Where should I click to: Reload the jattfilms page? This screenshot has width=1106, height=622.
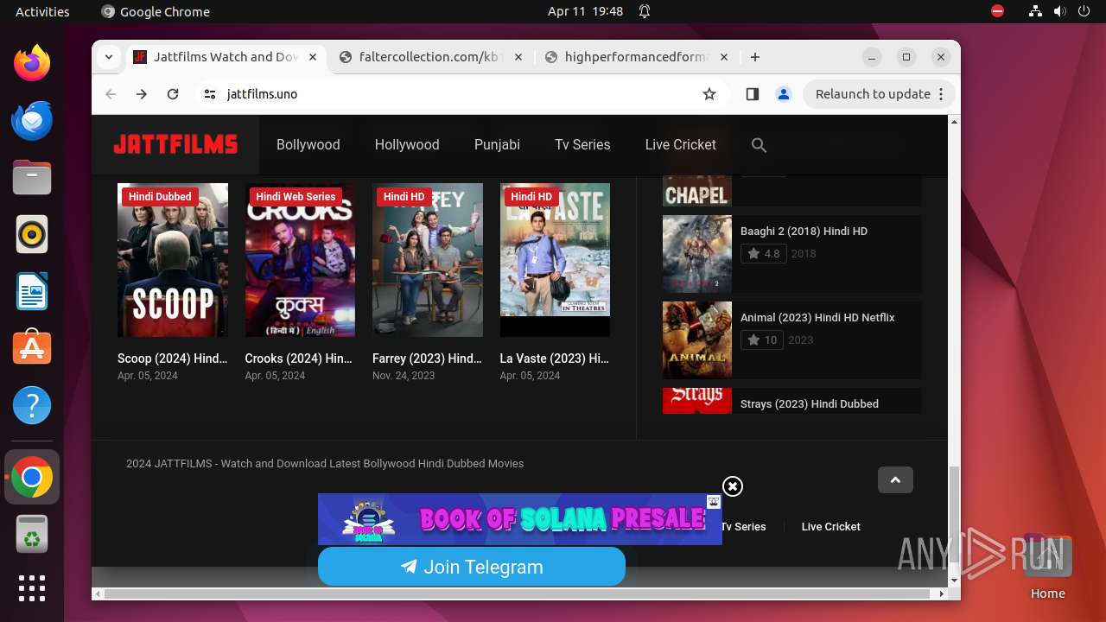173,94
